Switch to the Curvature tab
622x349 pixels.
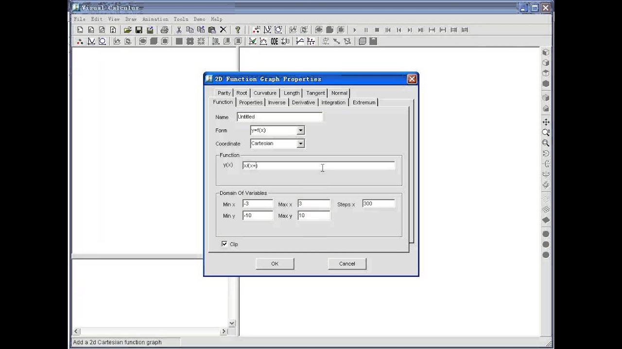265,93
